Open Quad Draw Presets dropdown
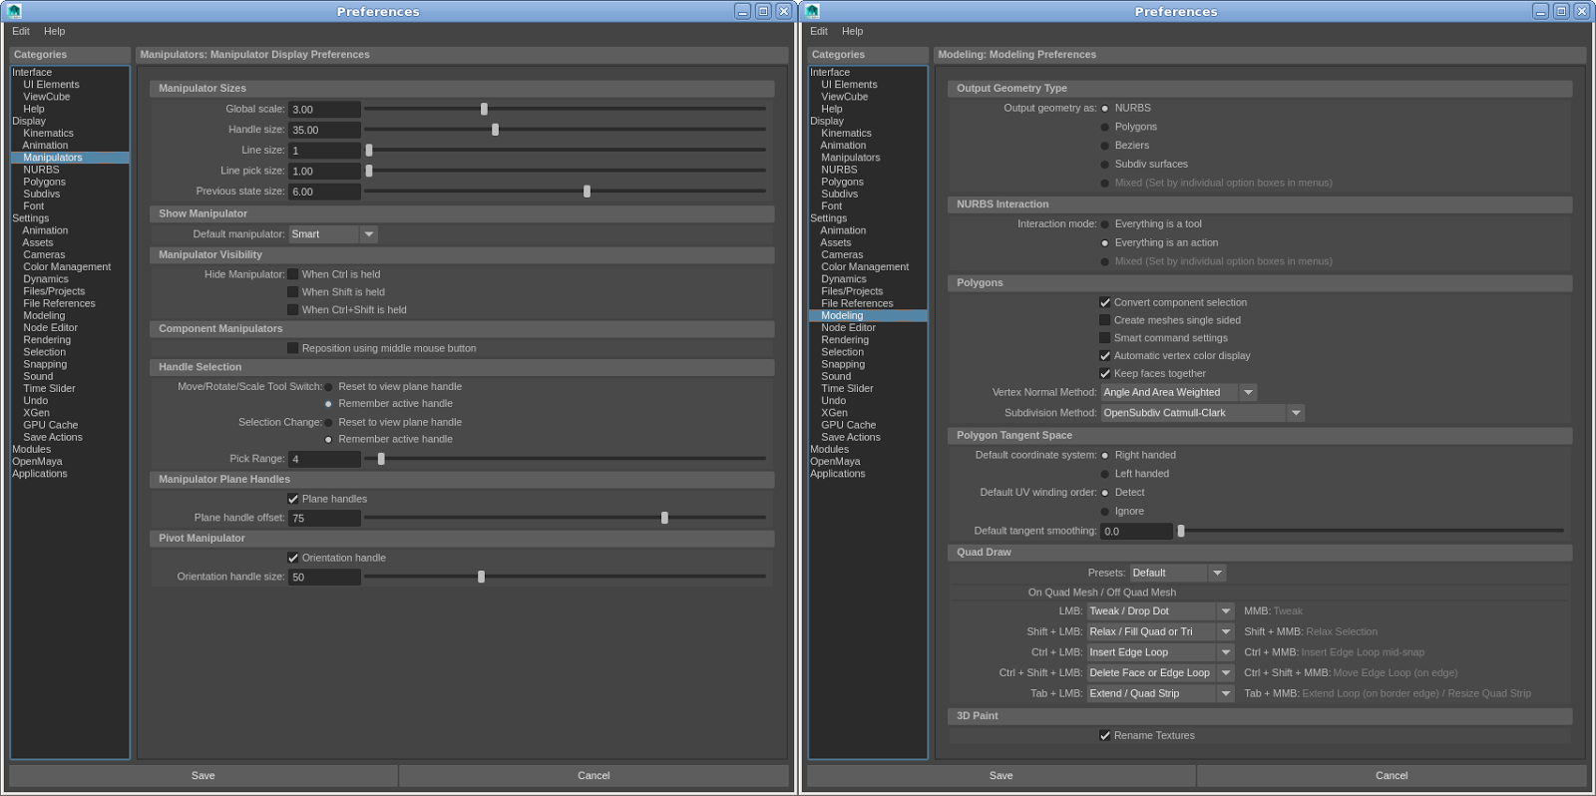This screenshot has height=796, width=1596. coord(1178,574)
